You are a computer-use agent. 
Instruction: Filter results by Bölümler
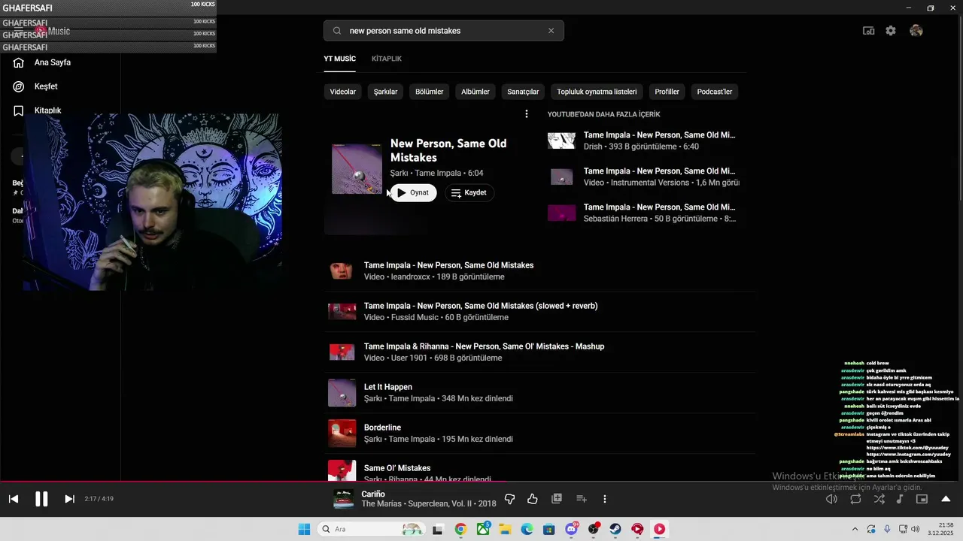coord(430,92)
